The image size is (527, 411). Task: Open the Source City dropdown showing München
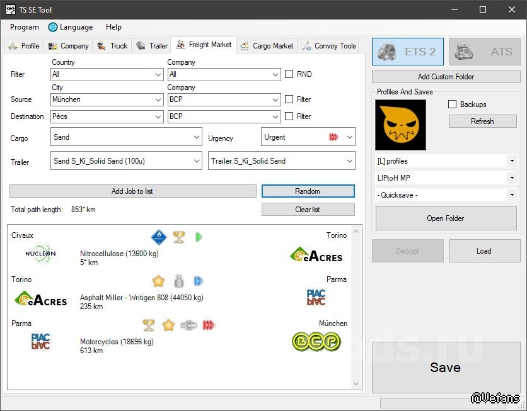pyautogui.click(x=107, y=99)
